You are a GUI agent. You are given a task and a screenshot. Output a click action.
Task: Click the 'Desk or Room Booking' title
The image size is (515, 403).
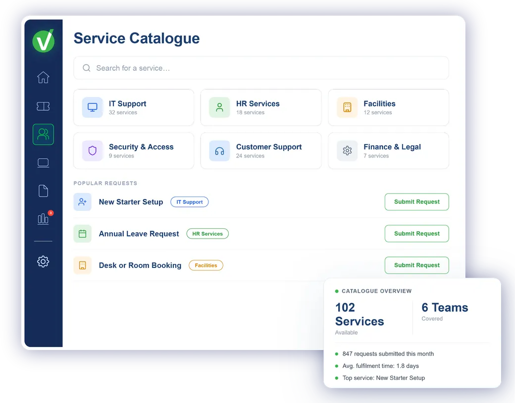[140, 265]
